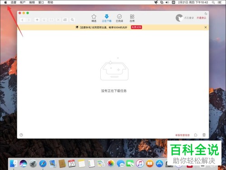
Task: Switch to the 精选 tab
Action: 94,18
